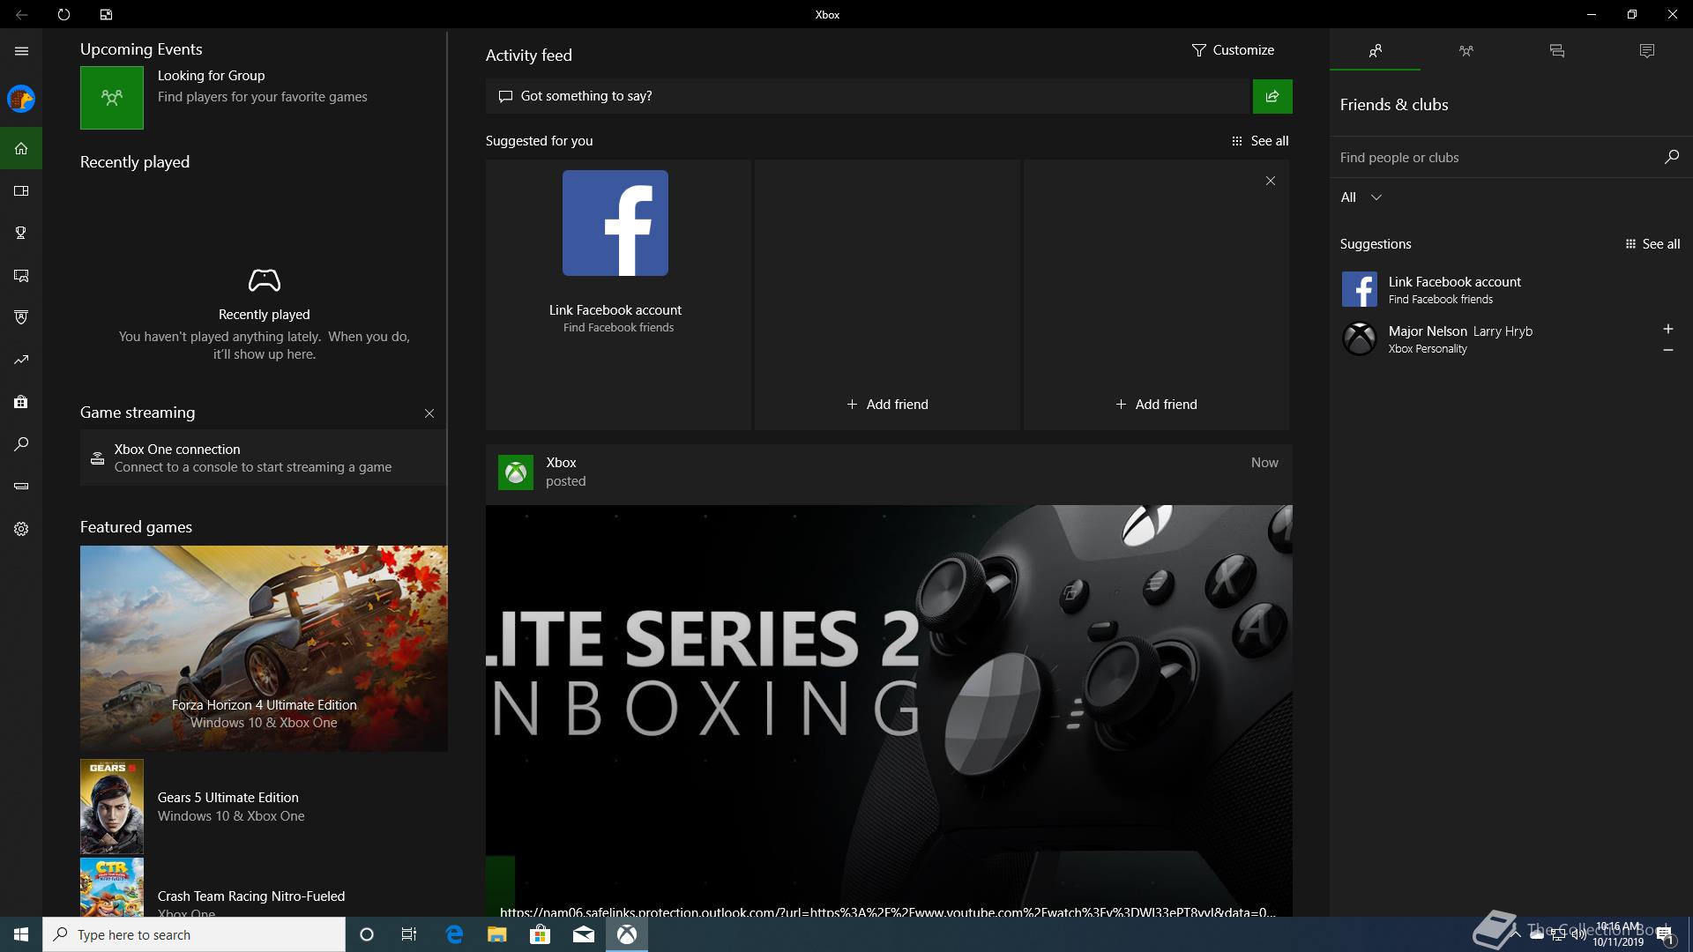Open the hamburger menu in sidebar
The image size is (1693, 952).
pyautogui.click(x=21, y=51)
